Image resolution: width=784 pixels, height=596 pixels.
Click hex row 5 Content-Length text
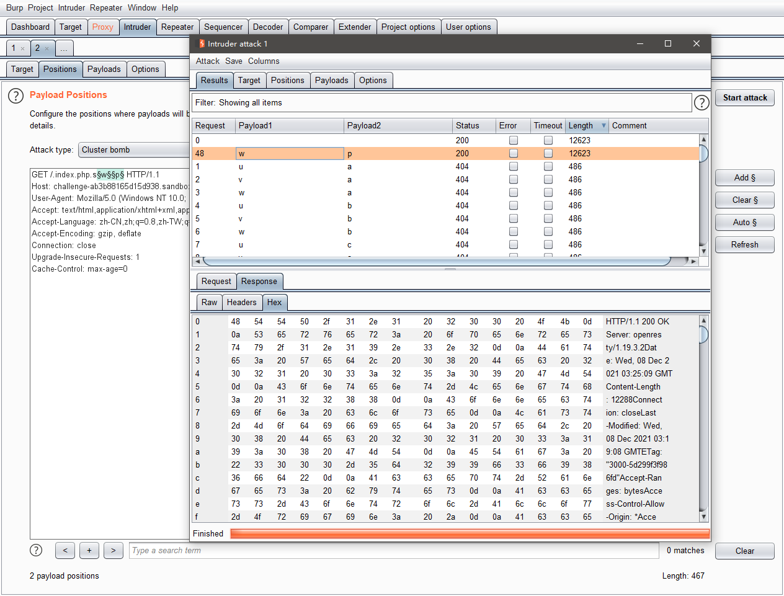click(633, 386)
